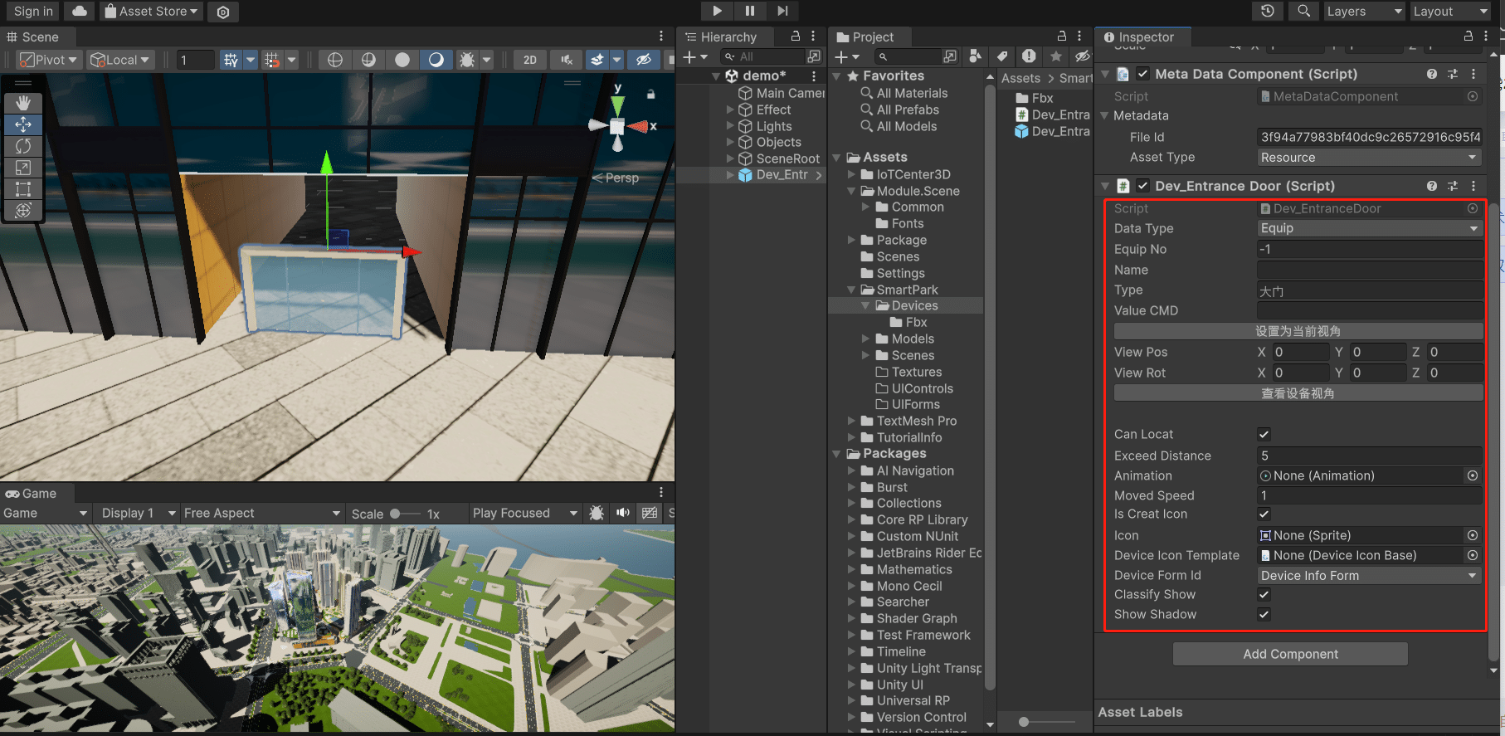Open the Inspector tab

click(x=1143, y=37)
